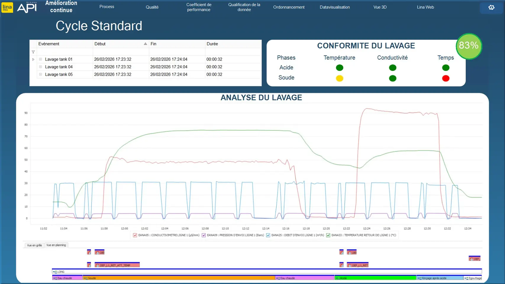Toggle EANA05 Conductivimètre Ligne 1 checkbox
Viewport: 505px width, 284px height.
click(135, 235)
